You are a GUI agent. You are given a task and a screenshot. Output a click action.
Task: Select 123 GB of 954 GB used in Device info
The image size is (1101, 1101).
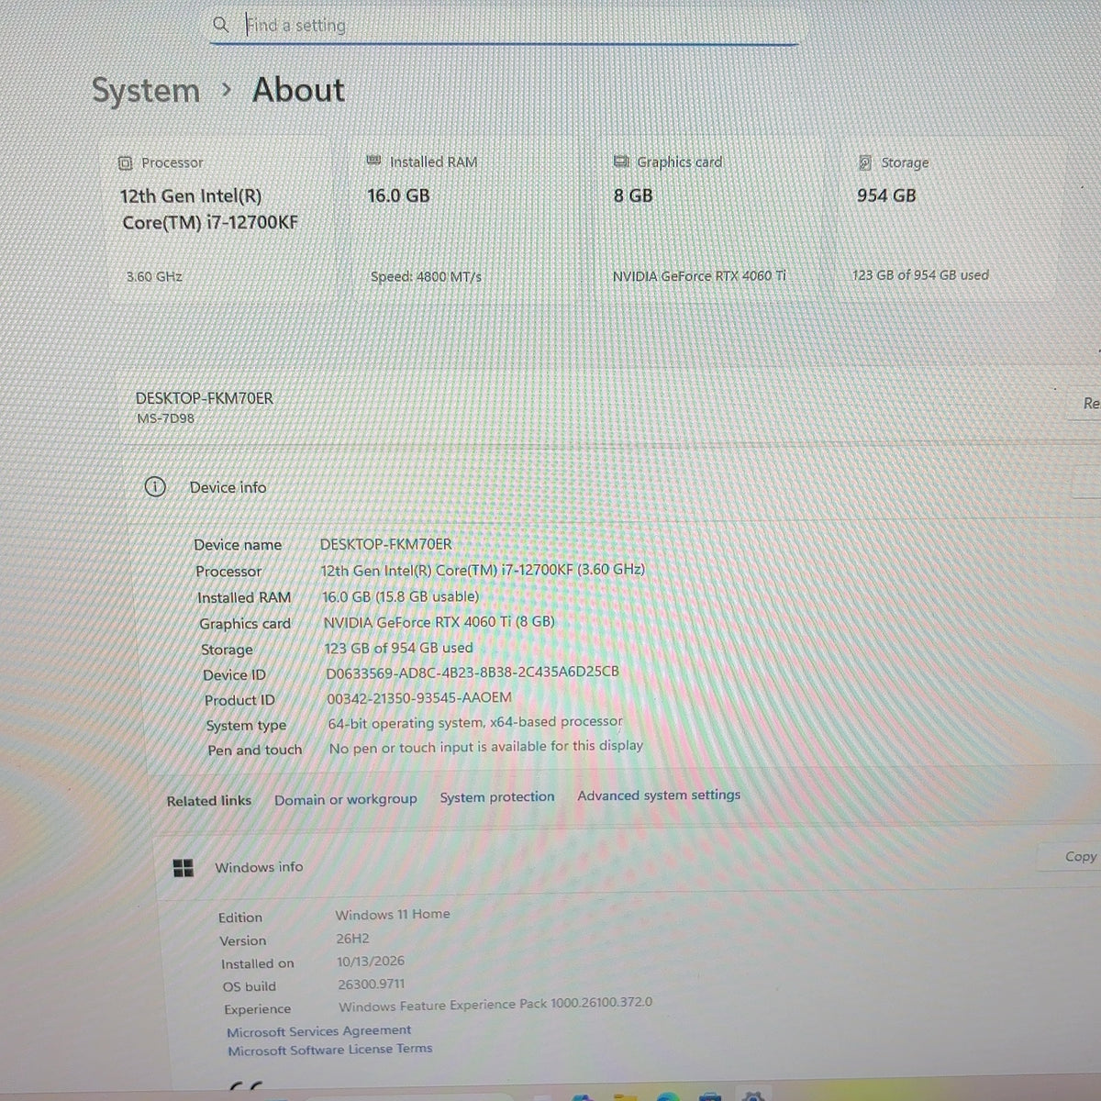pyautogui.click(x=398, y=648)
